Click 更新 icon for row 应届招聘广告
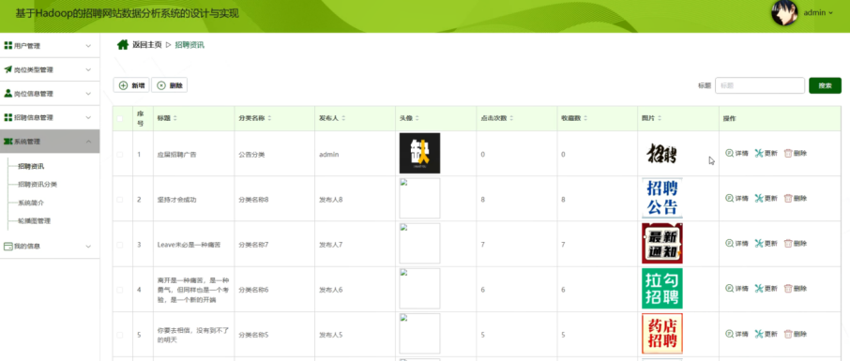Image resolution: width=850 pixels, height=361 pixels. pyautogui.click(x=759, y=154)
